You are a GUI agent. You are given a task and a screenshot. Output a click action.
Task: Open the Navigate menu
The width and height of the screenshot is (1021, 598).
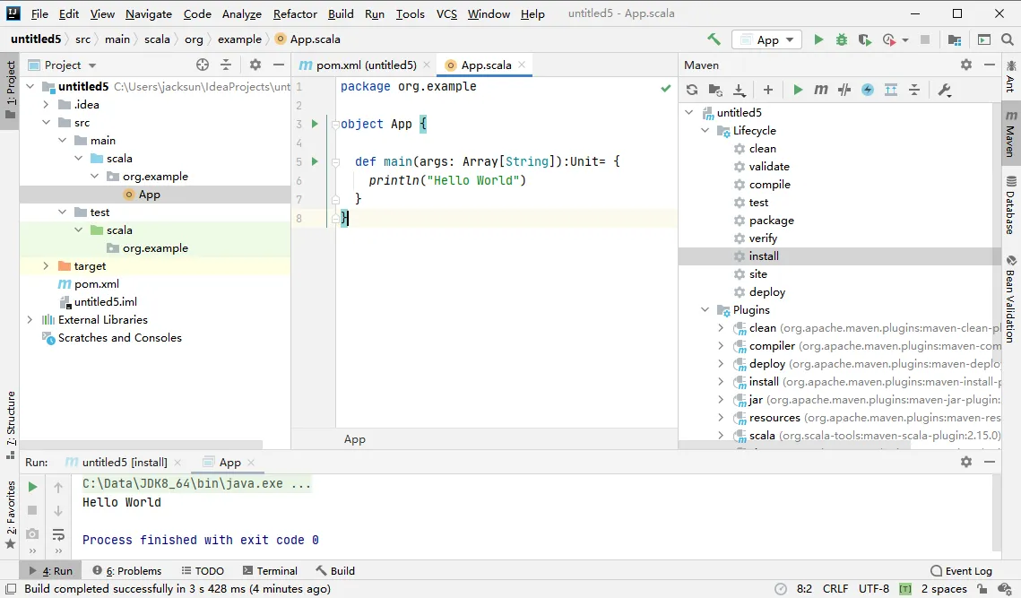149,13
